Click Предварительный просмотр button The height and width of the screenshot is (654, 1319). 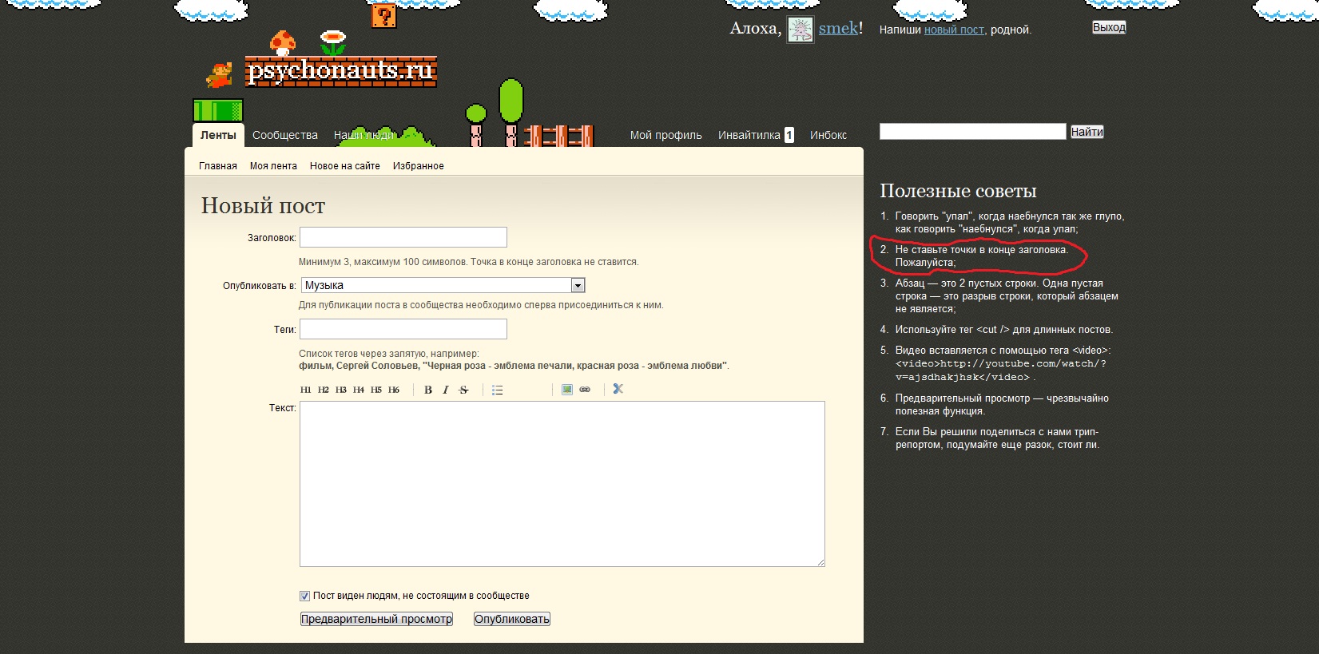(x=376, y=619)
